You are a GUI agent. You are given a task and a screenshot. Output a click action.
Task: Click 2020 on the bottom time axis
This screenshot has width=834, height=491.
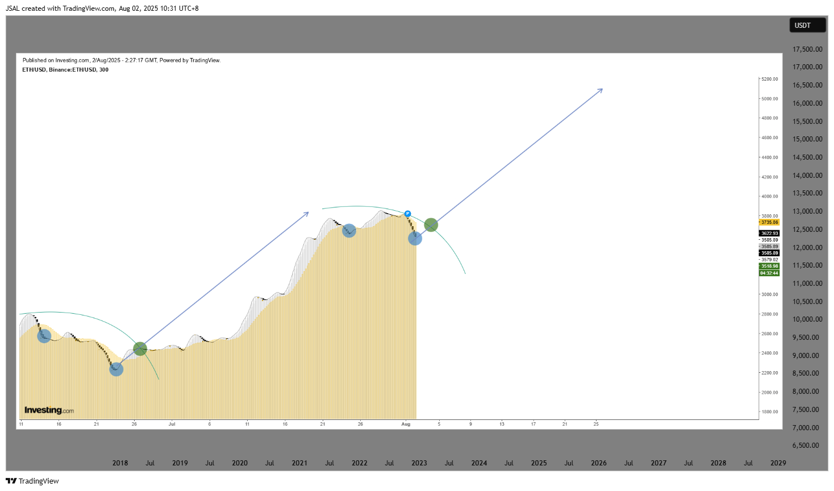(x=240, y=463)
